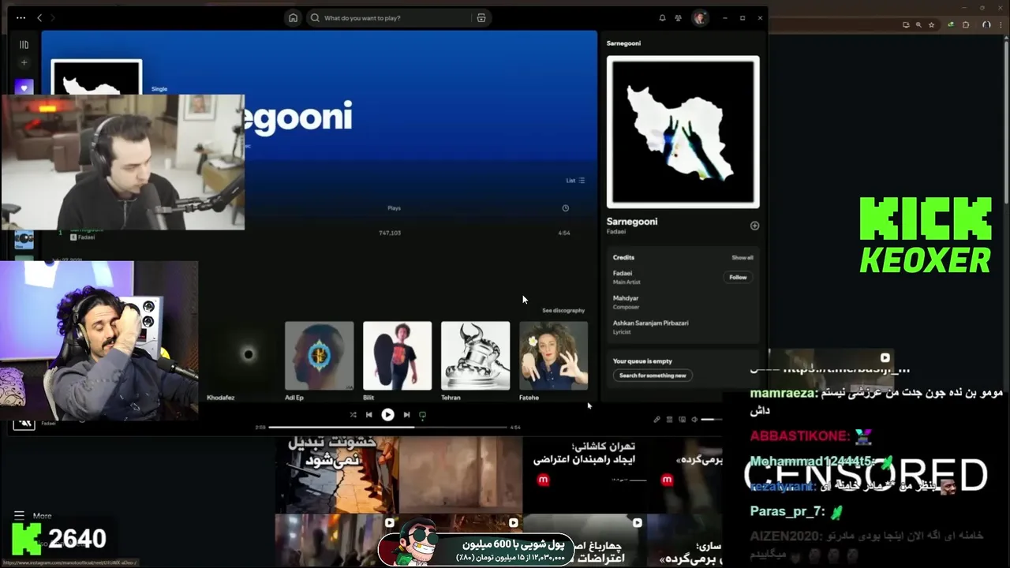
Task: Click green extension icon in Chrome toolbar
Action: click(x=951, y=25)
